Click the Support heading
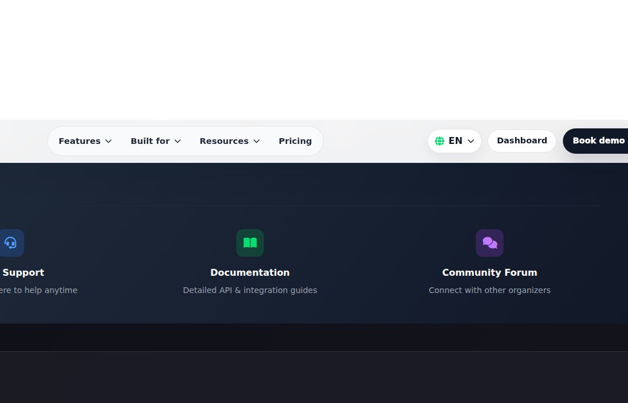The height and width of the screenshot is (403, 628). tap(23, 272)
